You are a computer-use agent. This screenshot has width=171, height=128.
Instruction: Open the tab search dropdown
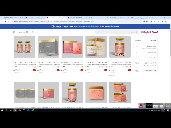pos(2,18)
